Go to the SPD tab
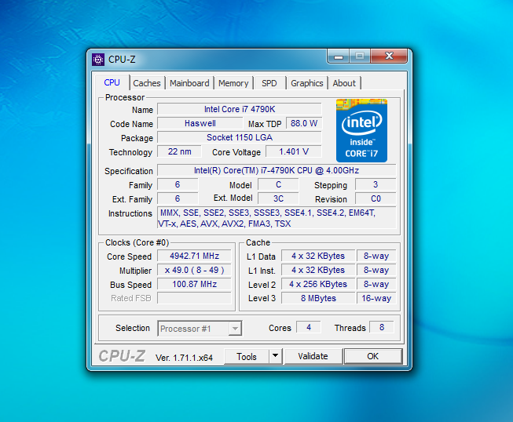The image size is (513, 422). pyautogui.click(x=269, y=83)
